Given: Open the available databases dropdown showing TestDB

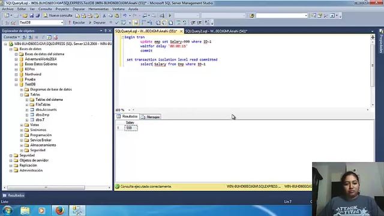Looking at the screenshot, I should point(62,23).
